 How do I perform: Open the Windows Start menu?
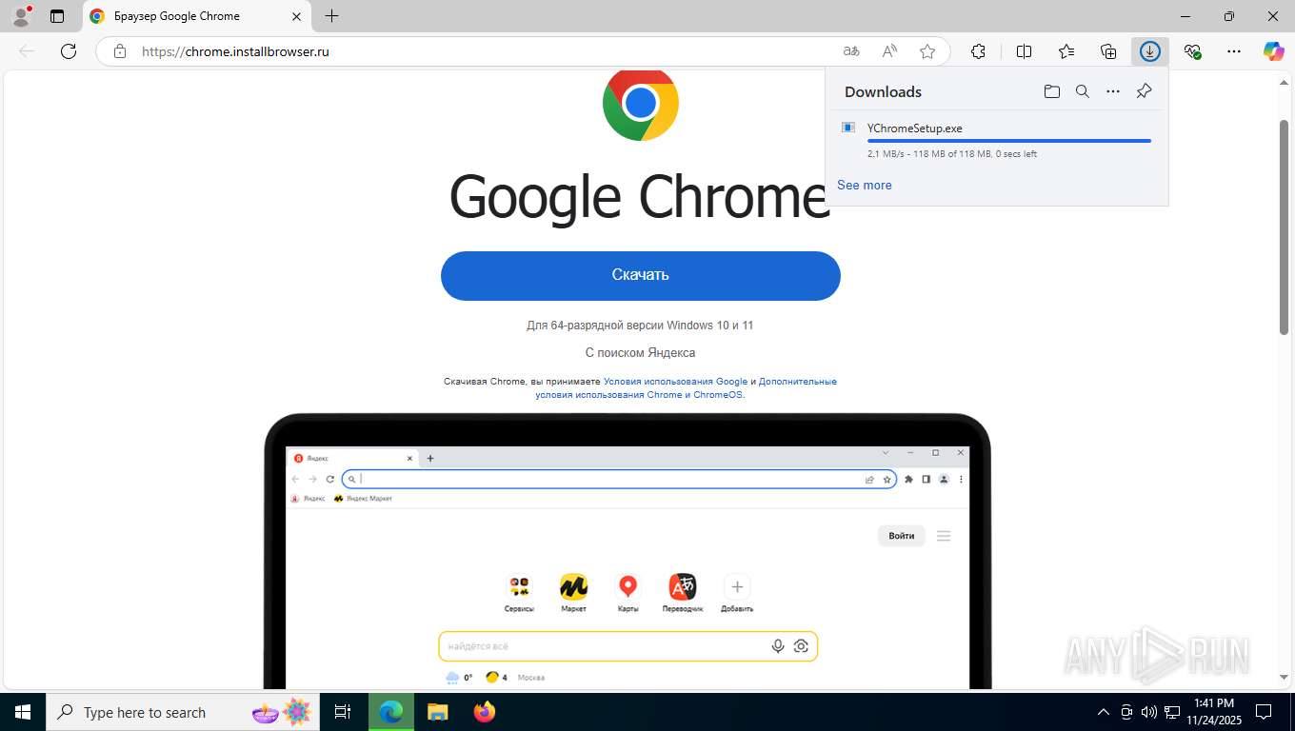[x=23, y=712]
